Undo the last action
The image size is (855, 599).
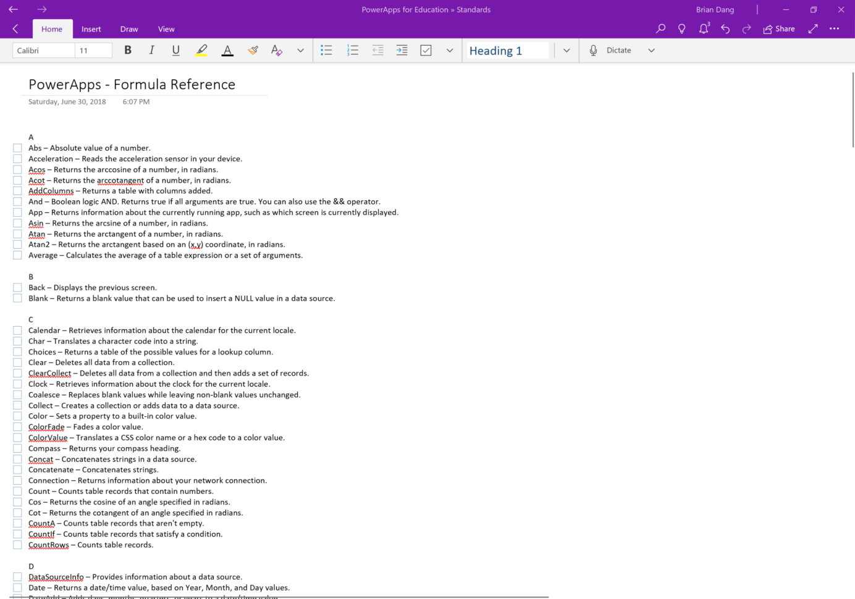click(725, 28)
